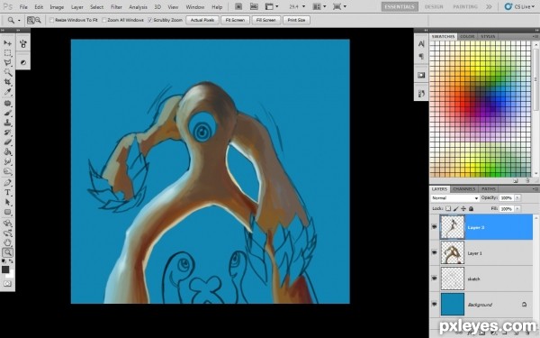Click the zoom out option icon
Viewport: 540px width, 338px height.
pos(38,21)
